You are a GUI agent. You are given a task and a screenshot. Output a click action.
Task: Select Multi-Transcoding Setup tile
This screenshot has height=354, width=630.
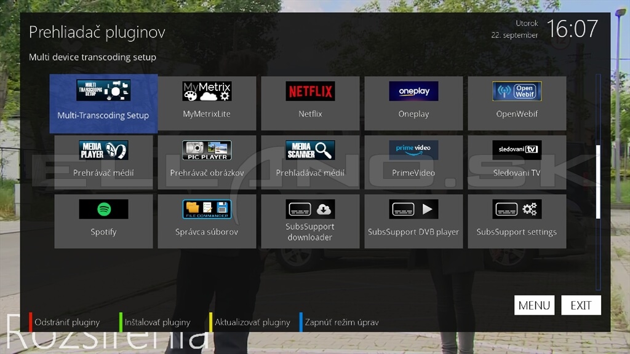pyautogui.click(x=103, y=103)
